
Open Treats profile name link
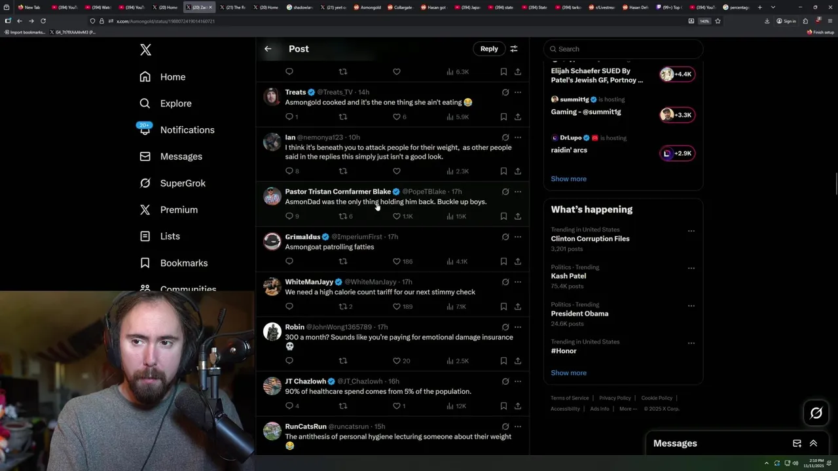click(295, 92)
